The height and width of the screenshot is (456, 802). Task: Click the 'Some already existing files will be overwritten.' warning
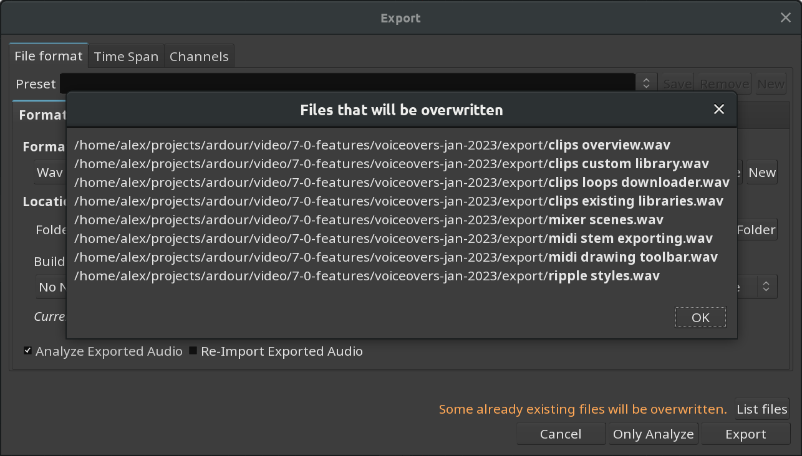583,409
